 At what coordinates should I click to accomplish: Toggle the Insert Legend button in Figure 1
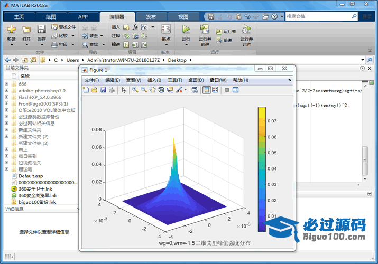point(215,90)
